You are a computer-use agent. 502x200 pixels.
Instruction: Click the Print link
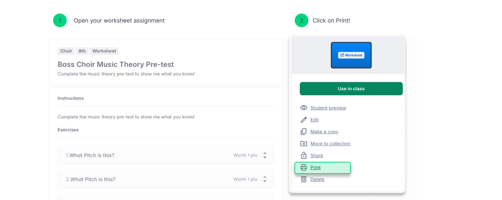tap(316, 167)
